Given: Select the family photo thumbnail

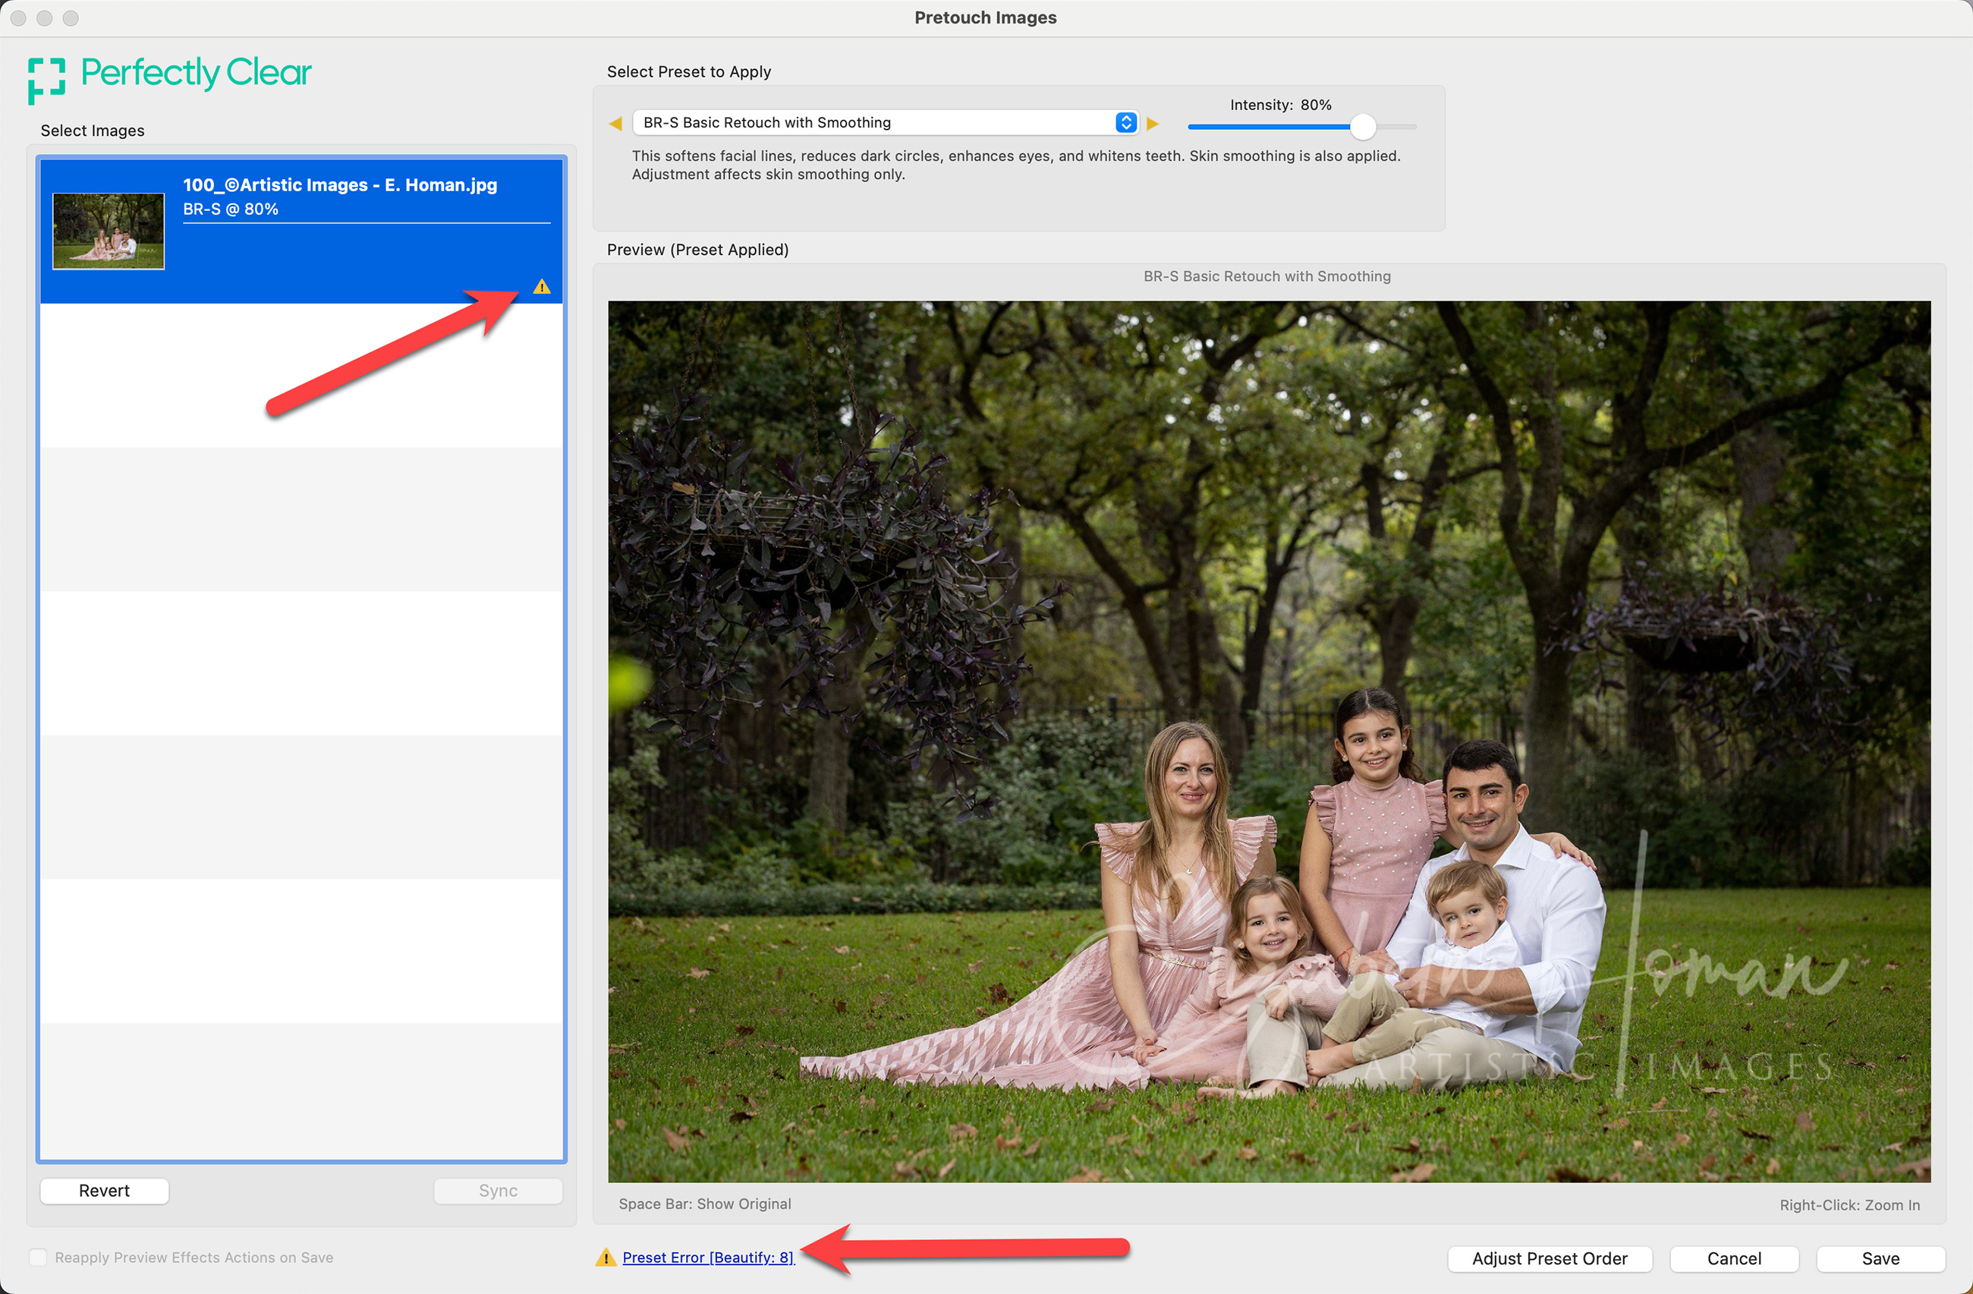Looking at the screenshot, I should (x=109, y=231).
